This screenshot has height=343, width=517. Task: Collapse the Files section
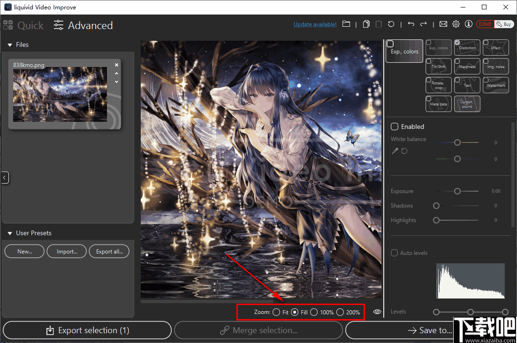pyautogui.click(x=10, y=45)
